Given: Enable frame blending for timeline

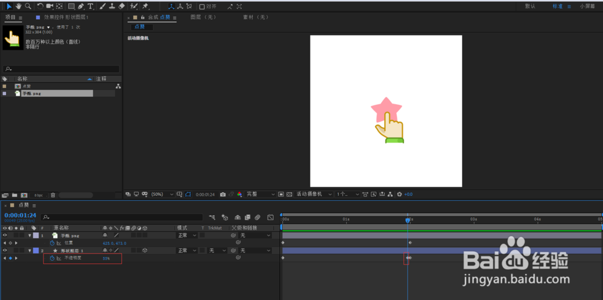Looking at the screenshot, I should pos(247,217).
